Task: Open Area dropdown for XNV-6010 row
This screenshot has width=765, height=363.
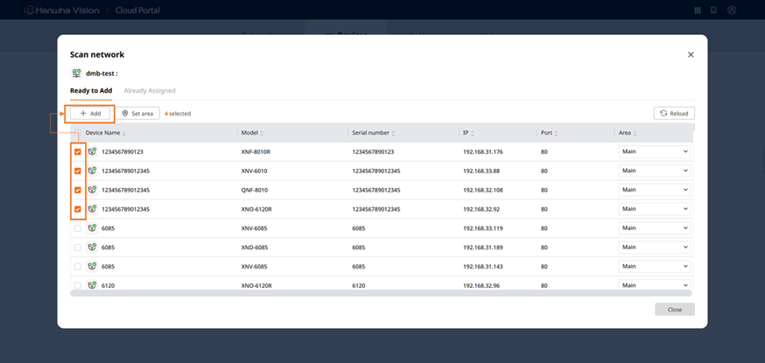Action: [654, 171]
